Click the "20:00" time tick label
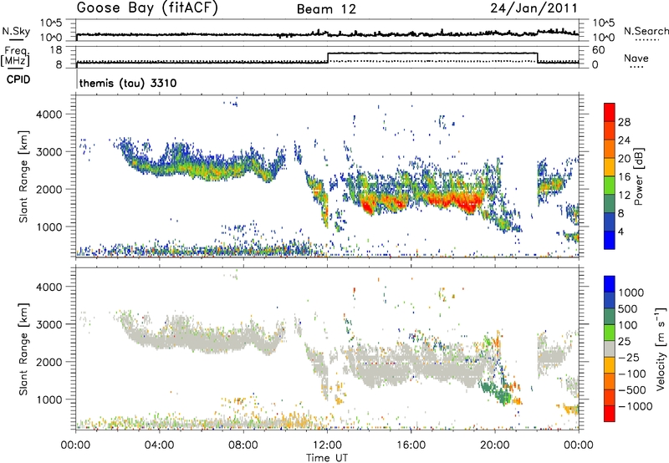 click(495, 445)
